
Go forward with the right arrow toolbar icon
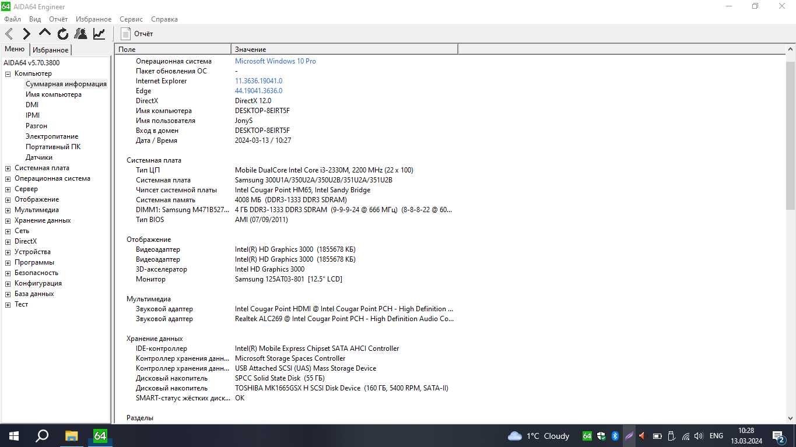pos(27,34)
